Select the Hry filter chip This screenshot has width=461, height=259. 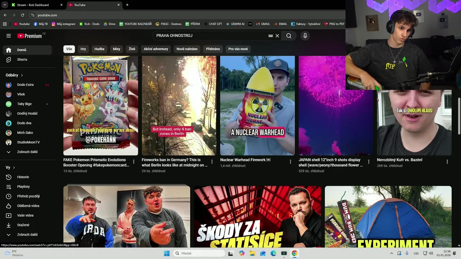83,49
